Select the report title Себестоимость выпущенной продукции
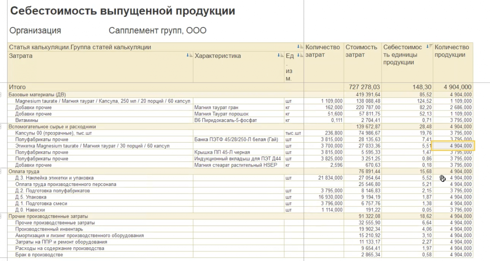The image size is (490, 261). coord(122,11)
